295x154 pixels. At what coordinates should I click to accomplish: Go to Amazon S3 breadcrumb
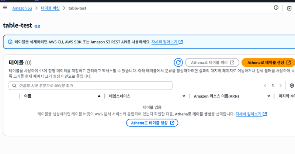point(22,8)
